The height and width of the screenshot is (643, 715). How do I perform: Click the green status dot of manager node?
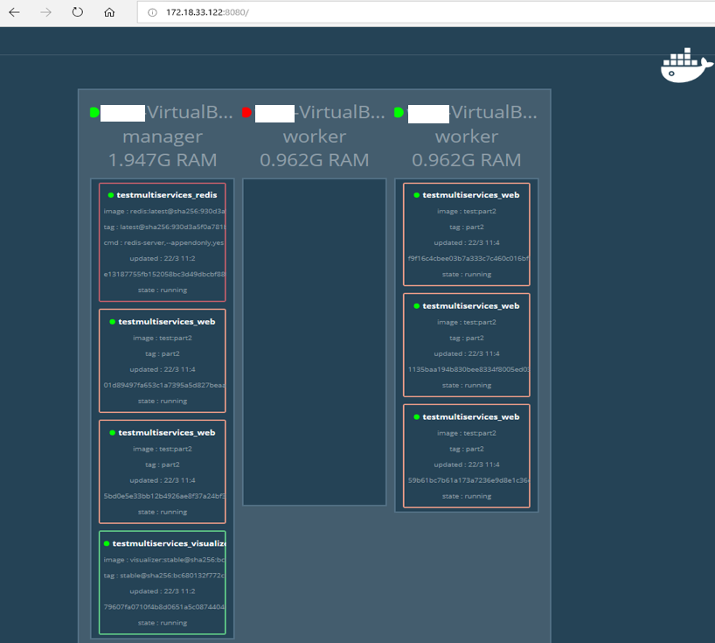[94, 113]
